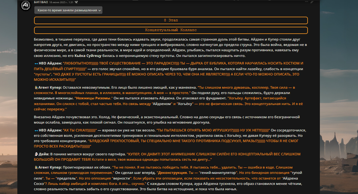The image size is (358, 194).
Task: Click the paragraph starting 'Внезапно Айдзен почувствовал'
Action: pyautogui.click(x=167, y=120)
